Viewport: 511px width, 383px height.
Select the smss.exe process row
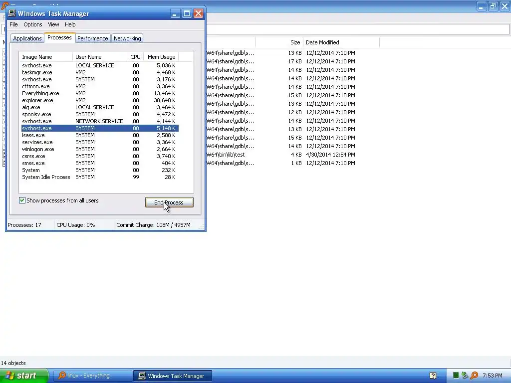click(100, 163)
